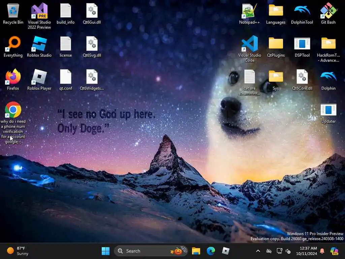Image resolution: width=345 pixels, height=259 pixels.
Task: Open the 87°F Sunny weather widget
Action: (x=18, y=251)
